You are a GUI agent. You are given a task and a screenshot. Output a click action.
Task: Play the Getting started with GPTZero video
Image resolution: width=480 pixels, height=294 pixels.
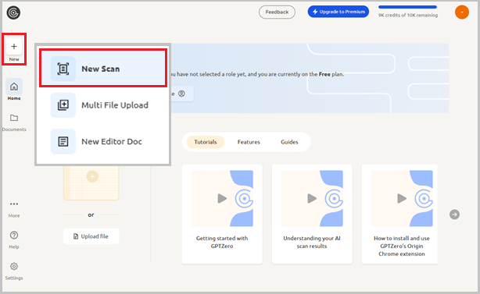coord(222,198)
